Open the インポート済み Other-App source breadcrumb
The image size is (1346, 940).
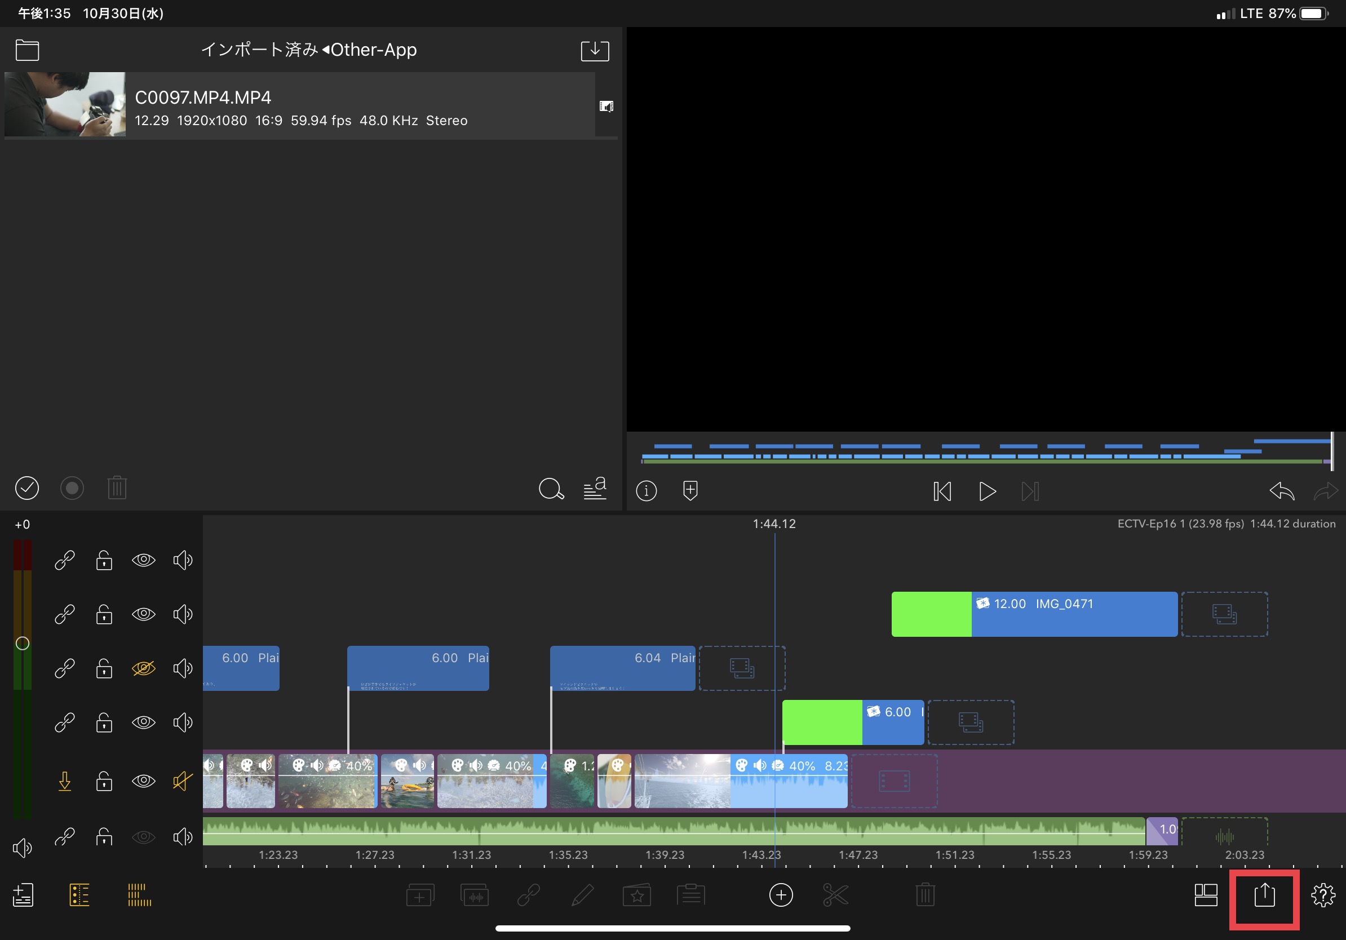pyautogui.click(x=309, y=50)
